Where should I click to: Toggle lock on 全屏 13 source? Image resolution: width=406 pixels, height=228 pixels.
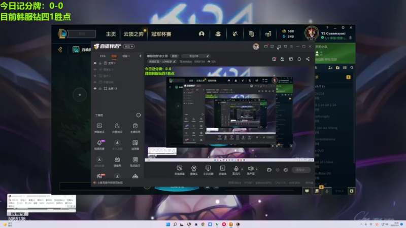[x=100, y=88]
